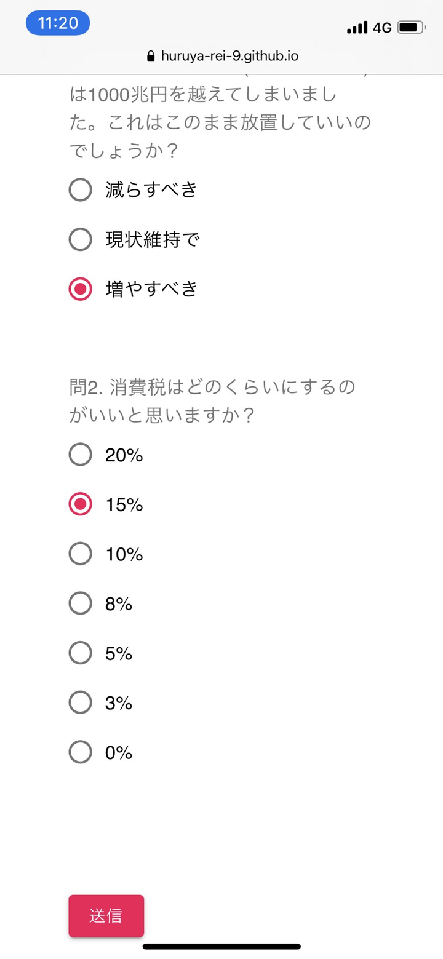Tap the lock icon beside the URL
Viewport: 443px width, 959px height.
151,57
